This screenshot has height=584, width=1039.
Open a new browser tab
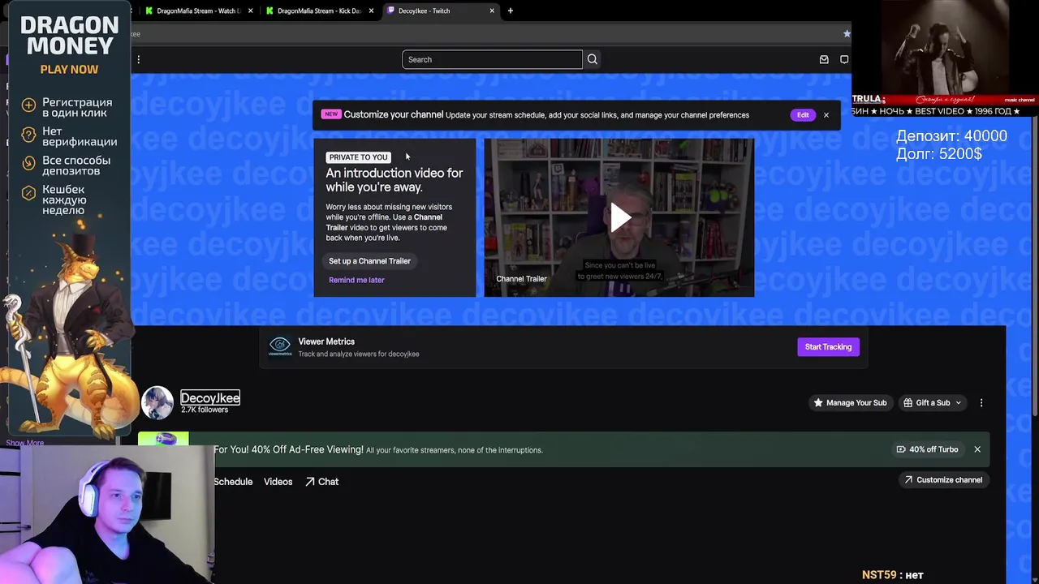(511, 11)
